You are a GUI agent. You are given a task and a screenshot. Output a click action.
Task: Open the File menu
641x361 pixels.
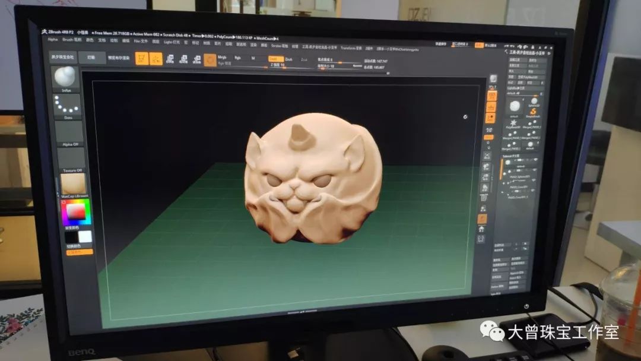[x=141, y=42]
